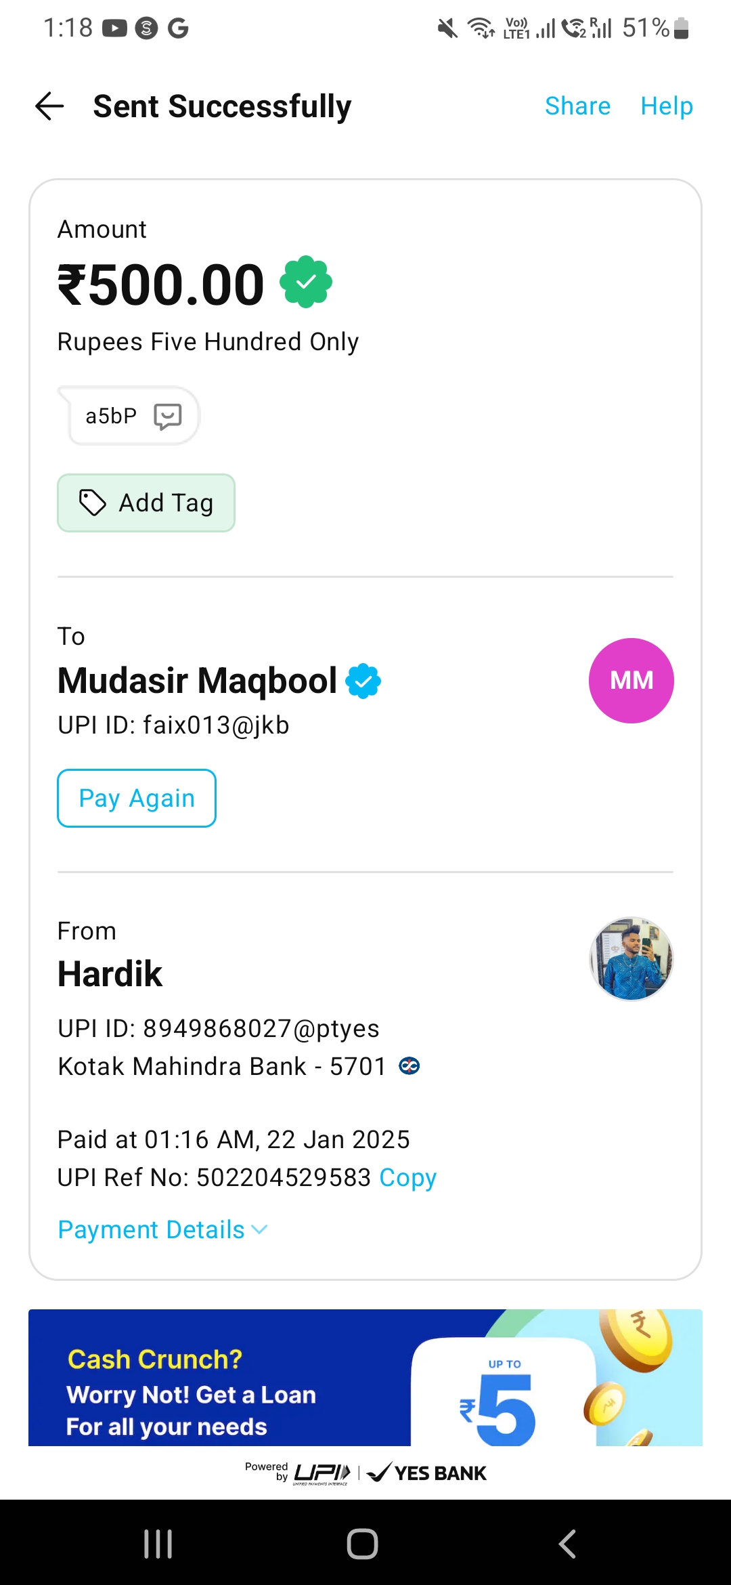Expand the Payment Details section

coord(162,1229)
